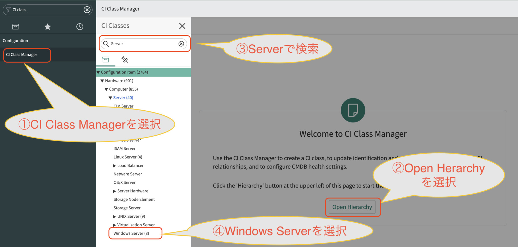Select the Configuration section header

point(15,40)
